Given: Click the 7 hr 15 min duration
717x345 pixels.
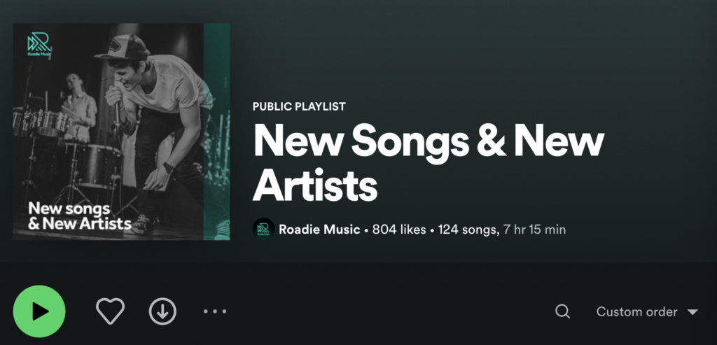Looking at the screenshot, I should click(x=534, y=230).
